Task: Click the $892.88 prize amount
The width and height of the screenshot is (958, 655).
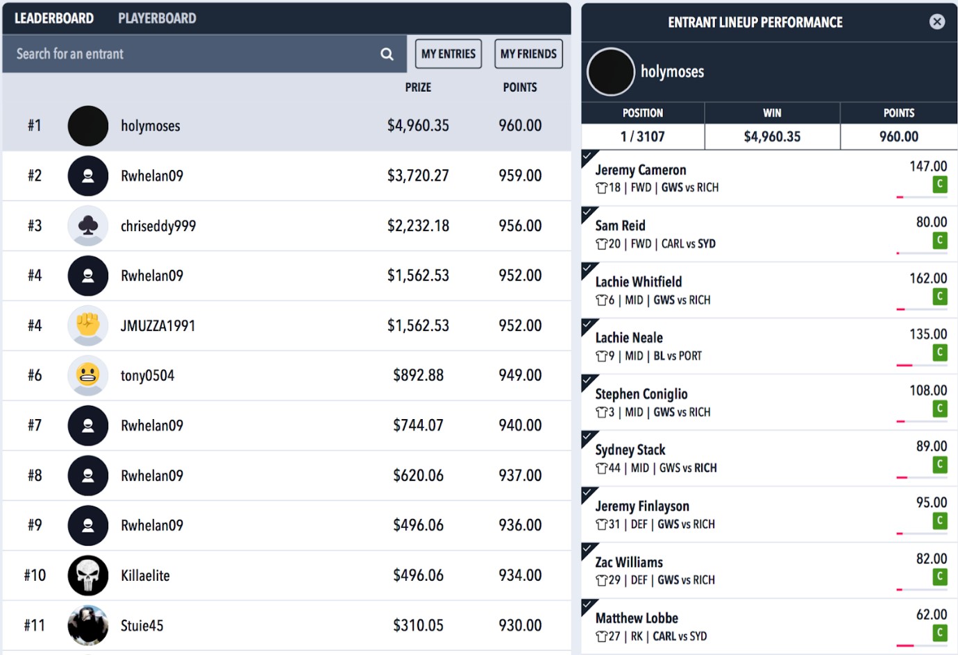Action: coord(418,375)
